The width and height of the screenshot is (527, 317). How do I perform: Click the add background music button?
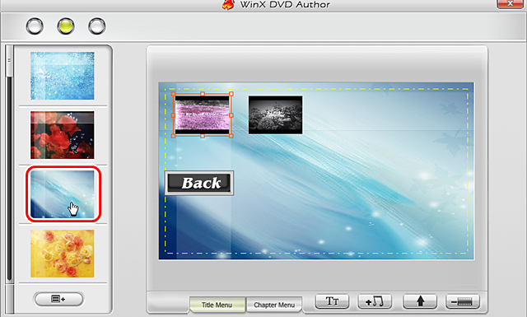point(375,301)
